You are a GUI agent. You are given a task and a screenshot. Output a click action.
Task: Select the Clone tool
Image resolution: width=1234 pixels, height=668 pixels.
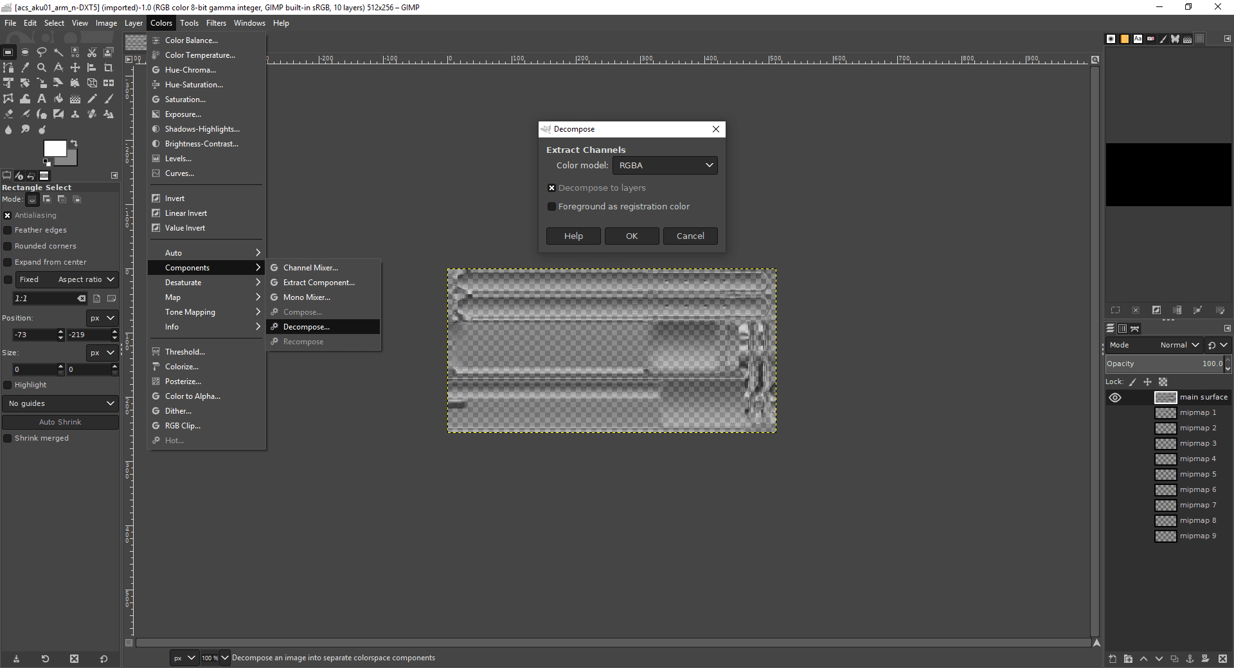coord(75,114)
